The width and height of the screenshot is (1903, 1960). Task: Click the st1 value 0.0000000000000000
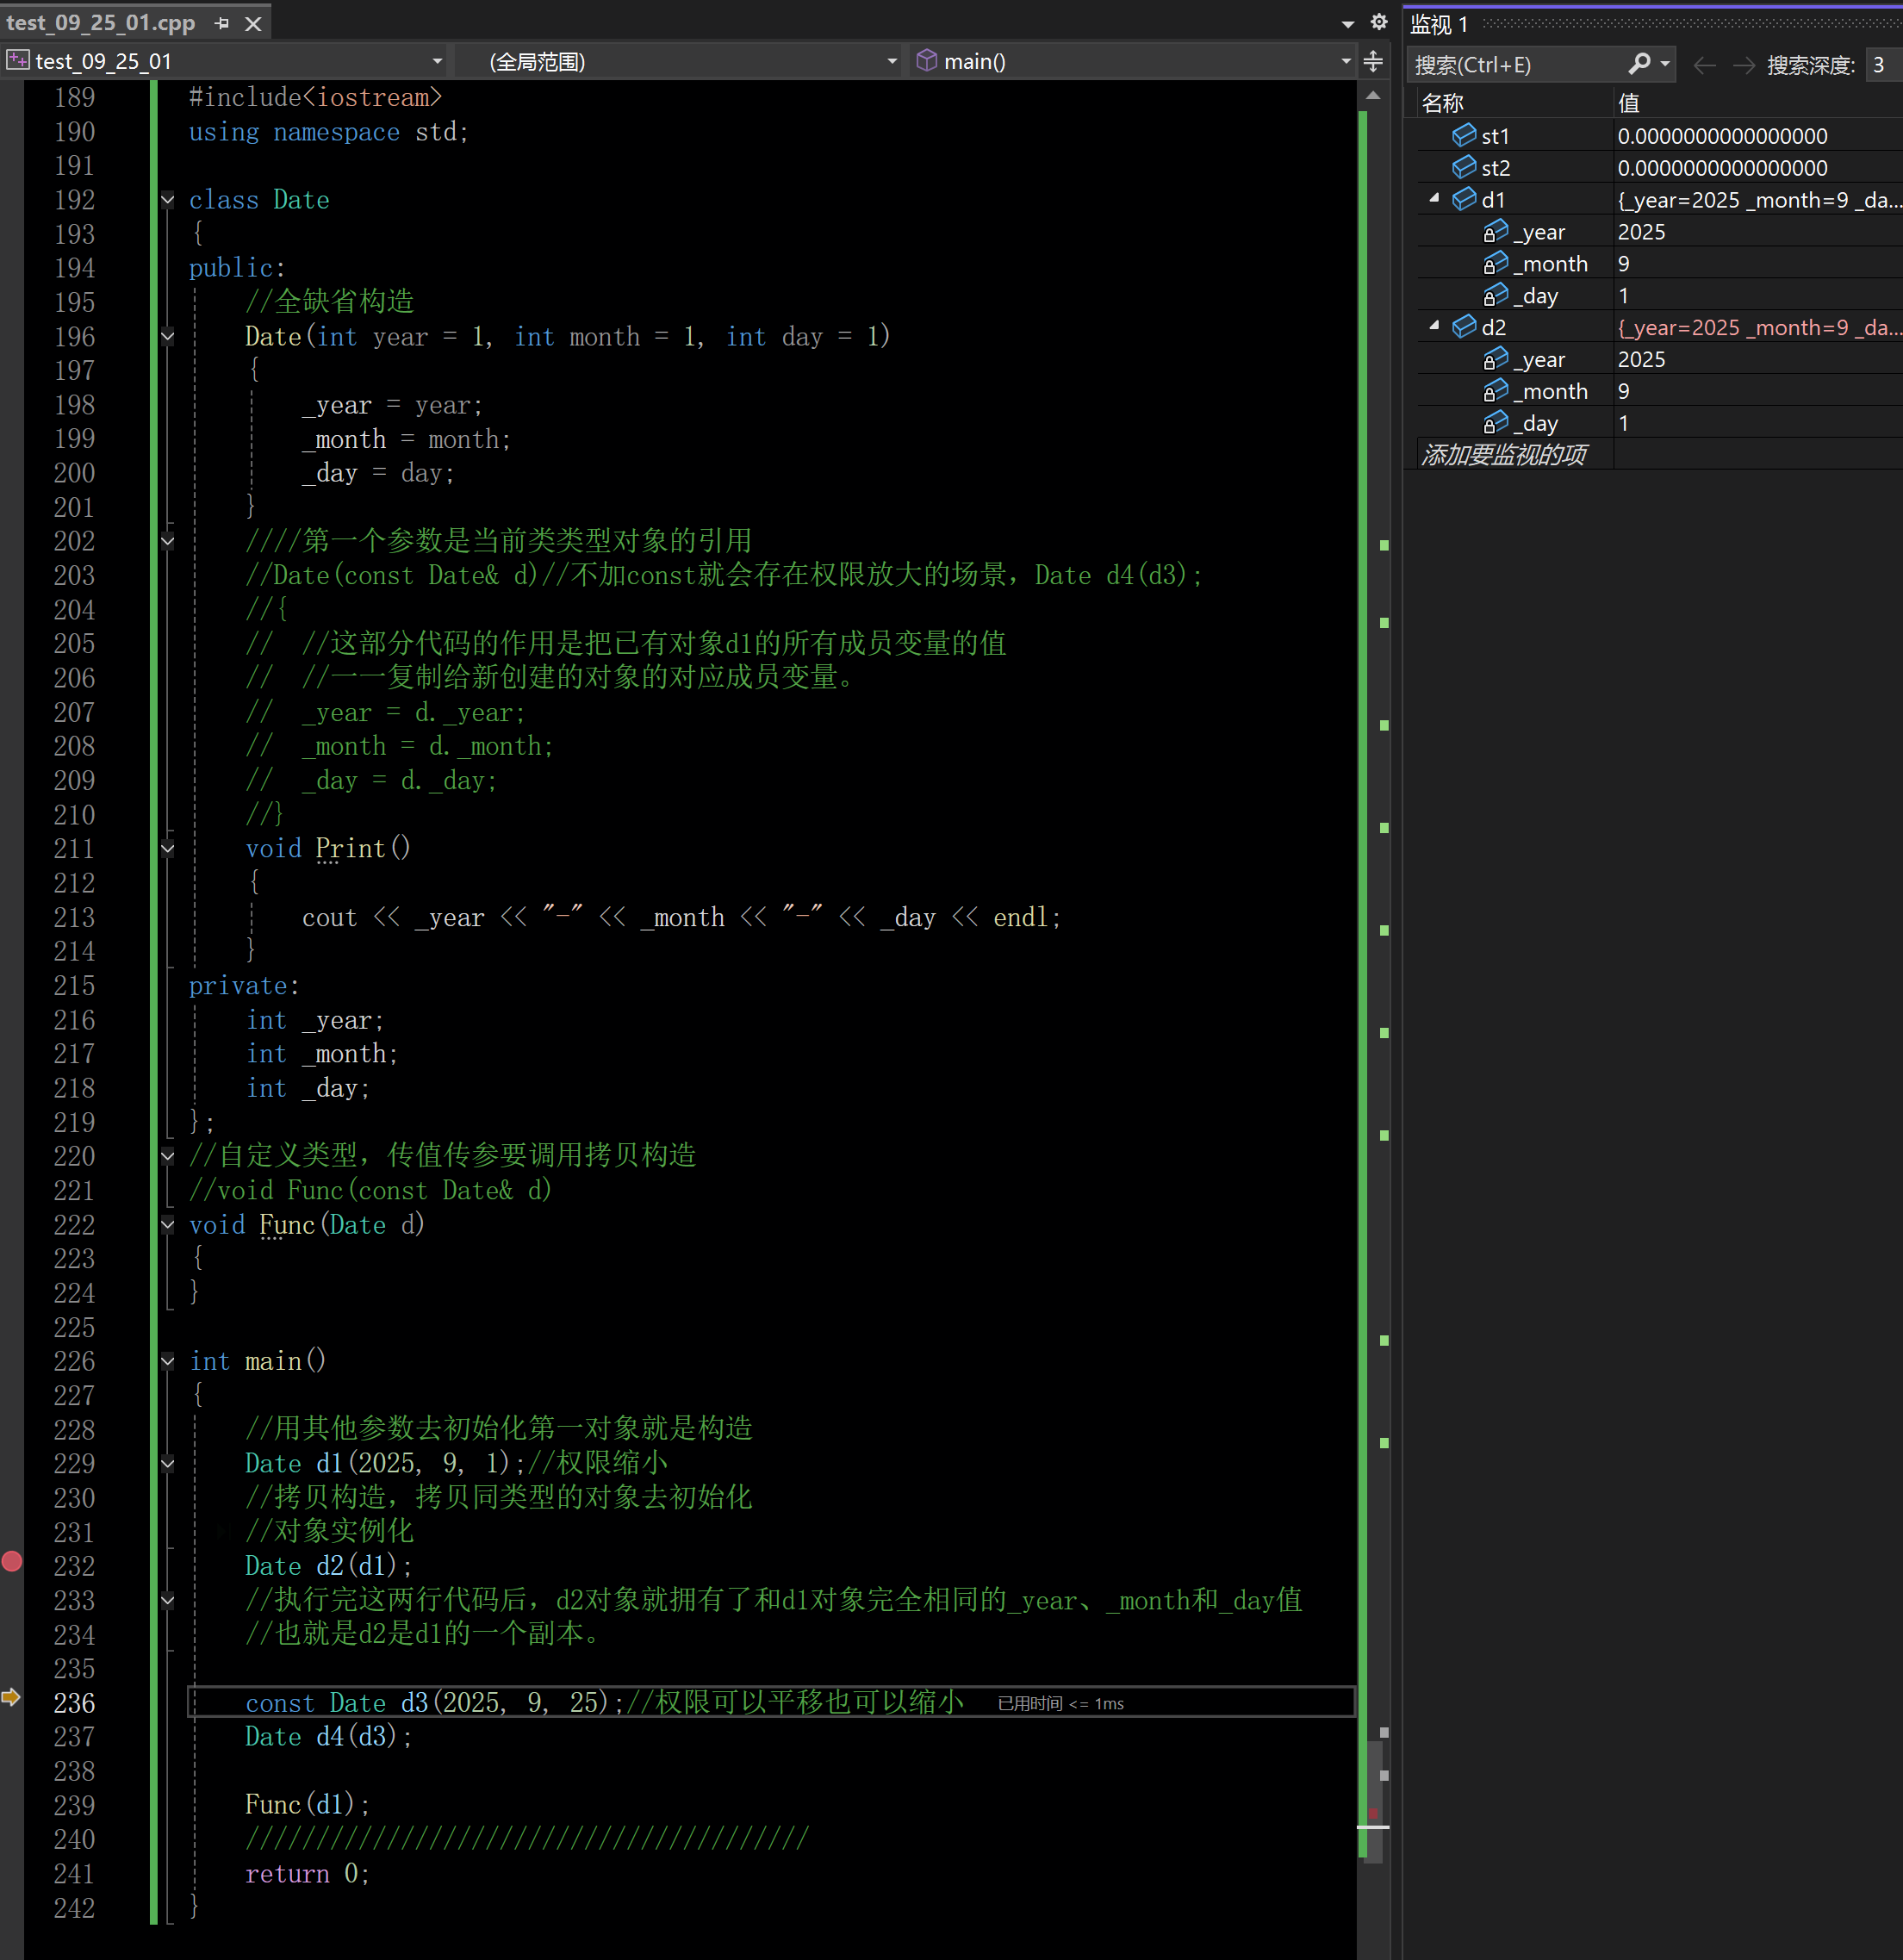coord(1722,136)
